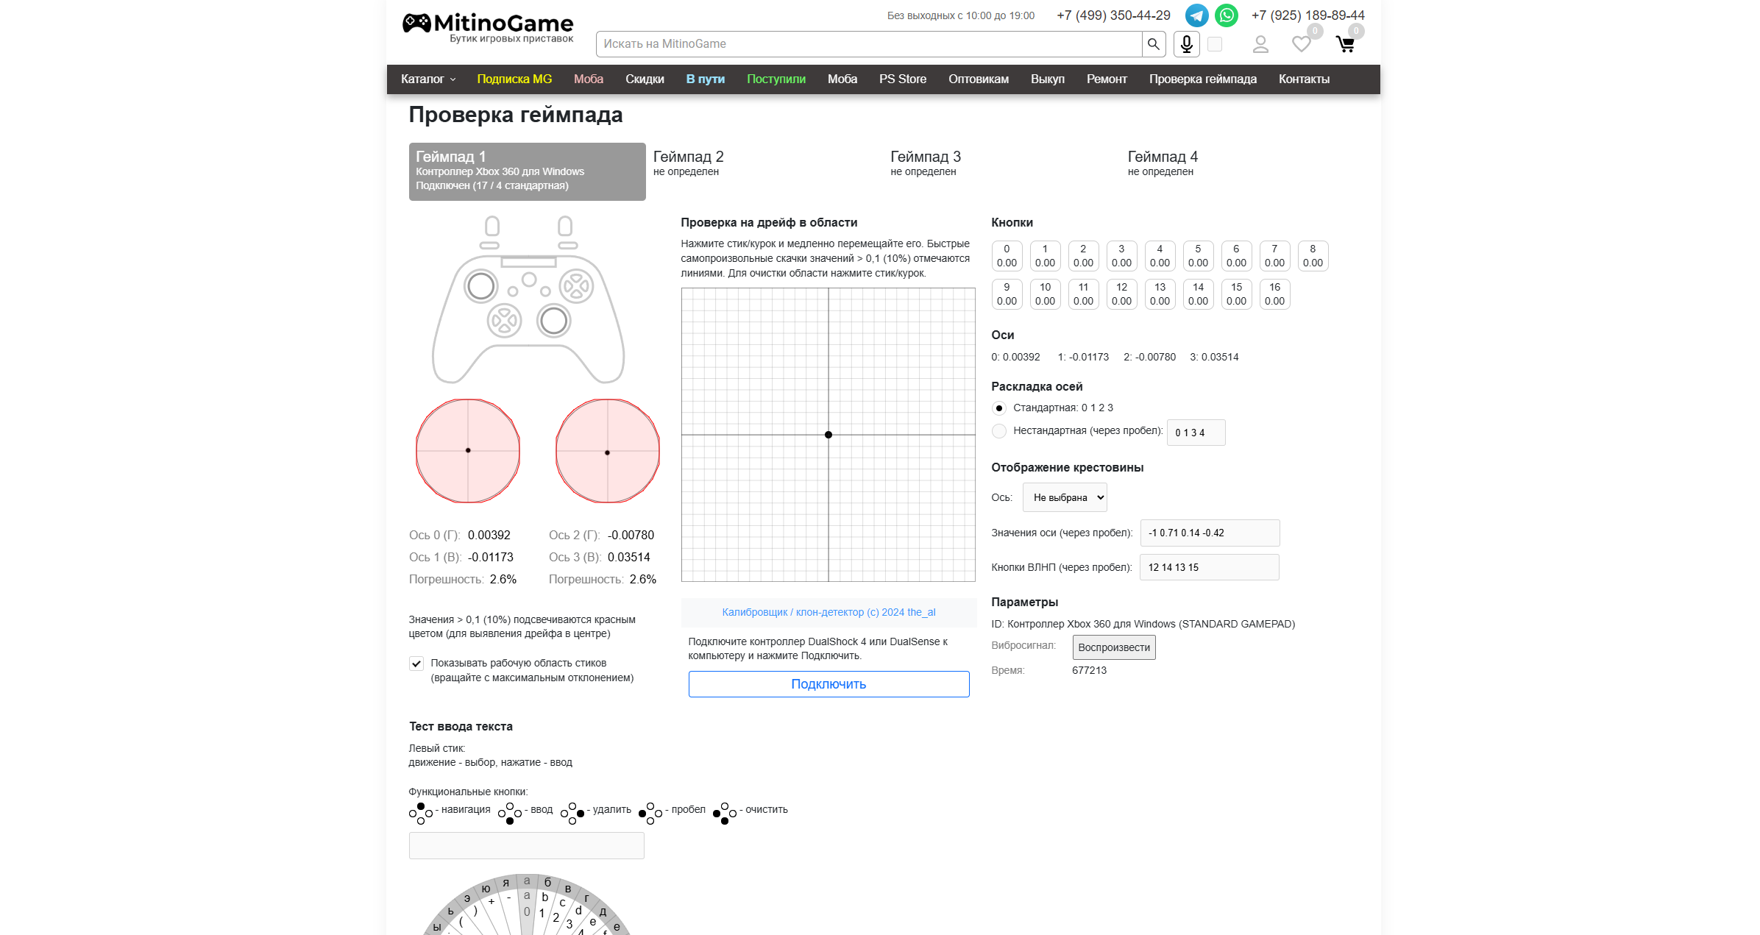Open the pink 'Моба' menu item

tap(589, 79)
